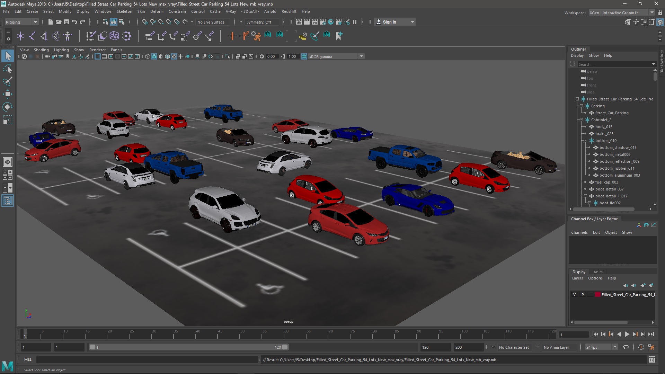Viewport: 665px width, 374px height.
Task: Click the Create Joints shelf icon
Action: coord(32,36)
